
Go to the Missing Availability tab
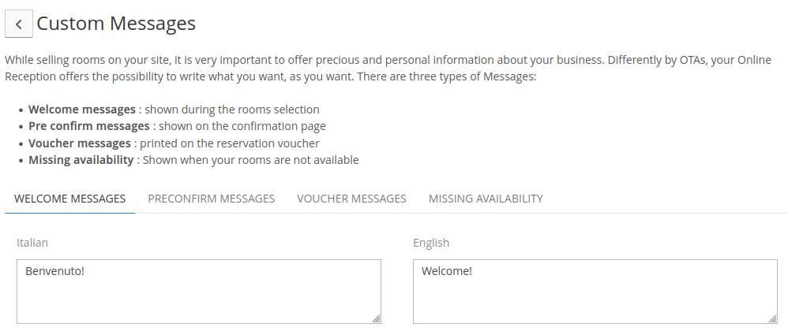click(486, 199)
